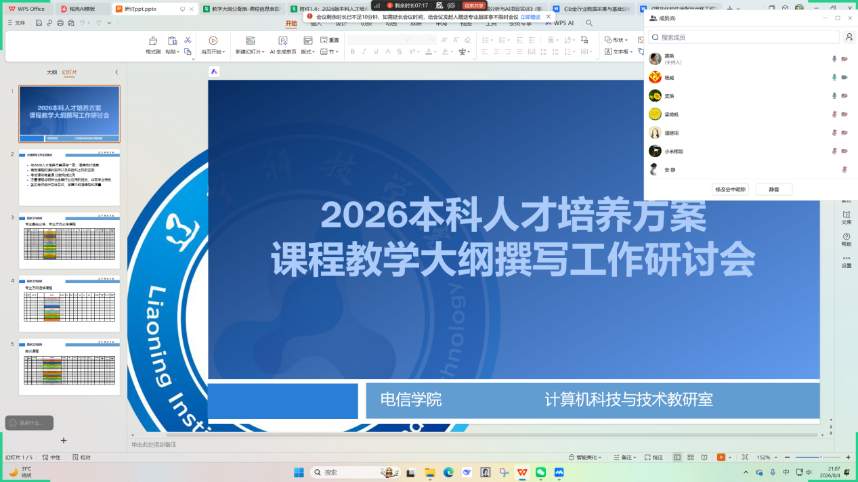
Task: Toggle Underline formatting button
Action: tap(376, 51)
